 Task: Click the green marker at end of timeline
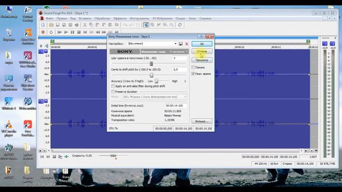pos(308,42)
